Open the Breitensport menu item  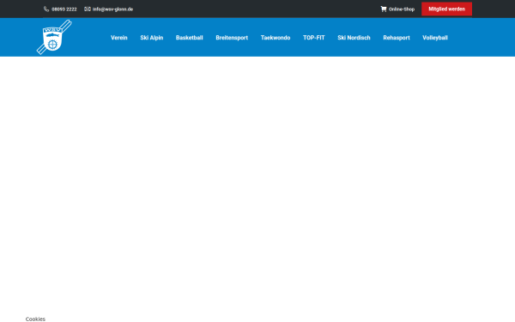coord(232,38)
